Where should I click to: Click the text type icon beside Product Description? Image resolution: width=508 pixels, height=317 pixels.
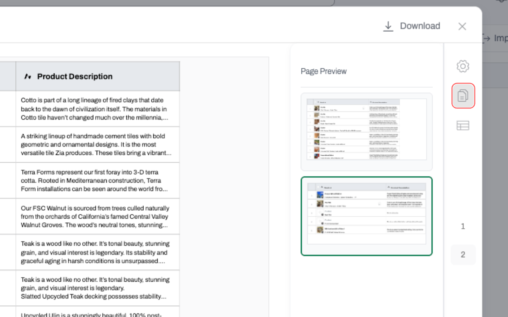pos(28,76)
